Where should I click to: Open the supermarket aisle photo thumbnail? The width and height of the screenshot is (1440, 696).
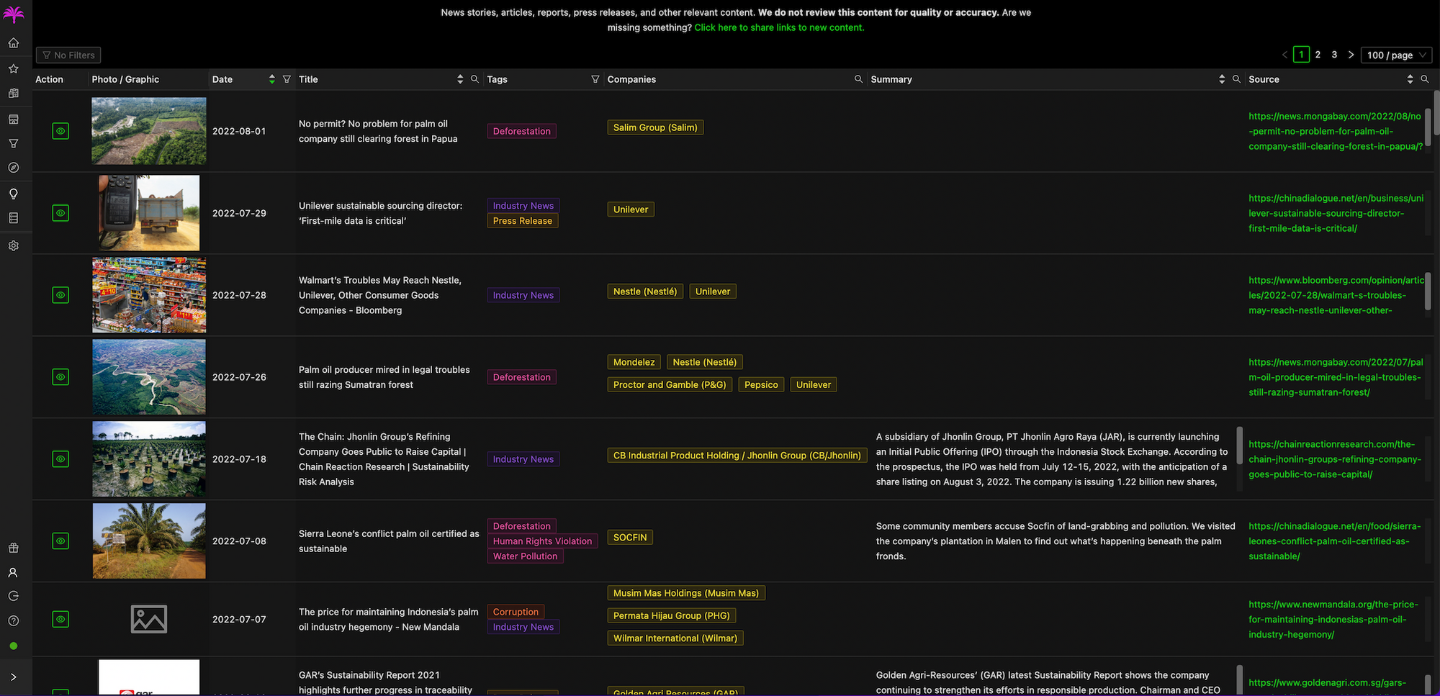click(149, 295)
